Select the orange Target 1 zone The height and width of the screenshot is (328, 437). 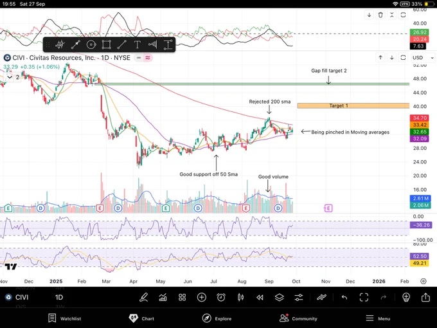353,105
